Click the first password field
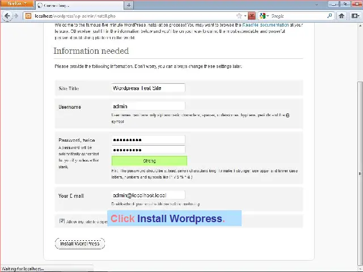This screenshot has width=363, height=272. coord(148,140)
